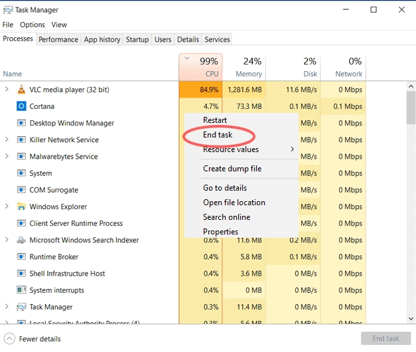
Task: Switch to the Services tab
Action: click(x=217, y=39)
